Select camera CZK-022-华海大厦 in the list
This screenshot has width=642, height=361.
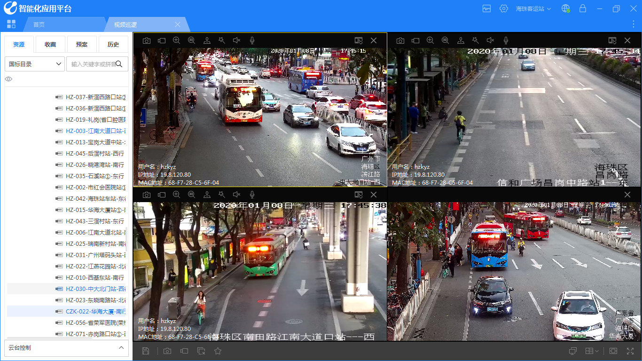(x=95, y=311)
